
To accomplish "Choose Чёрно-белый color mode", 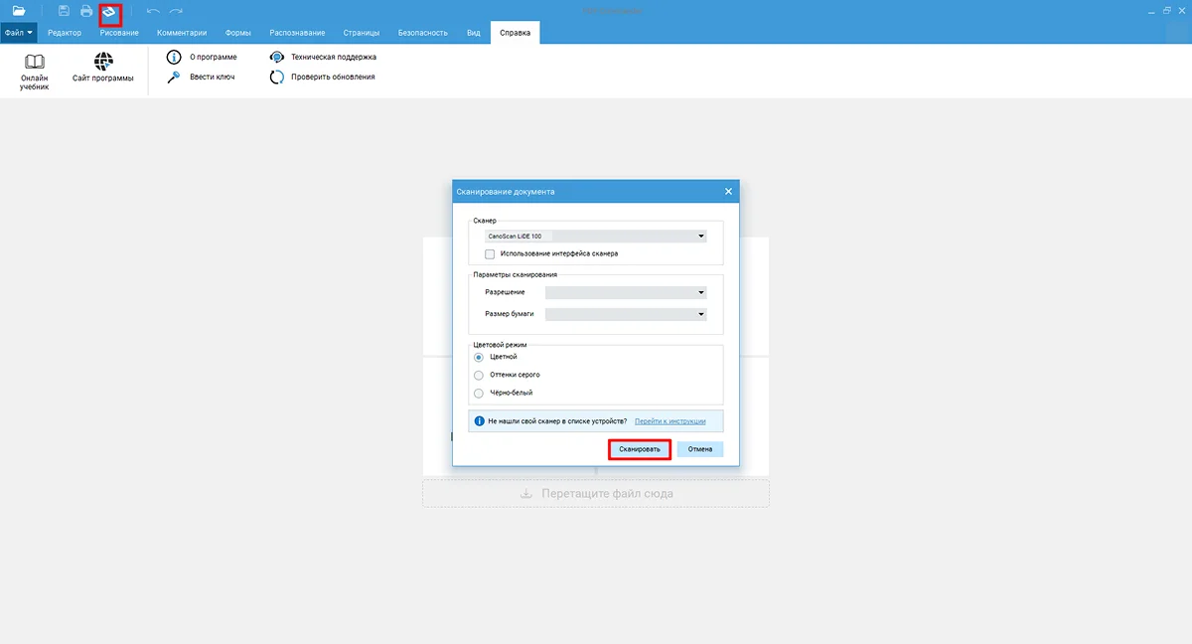I will (479, 393).
